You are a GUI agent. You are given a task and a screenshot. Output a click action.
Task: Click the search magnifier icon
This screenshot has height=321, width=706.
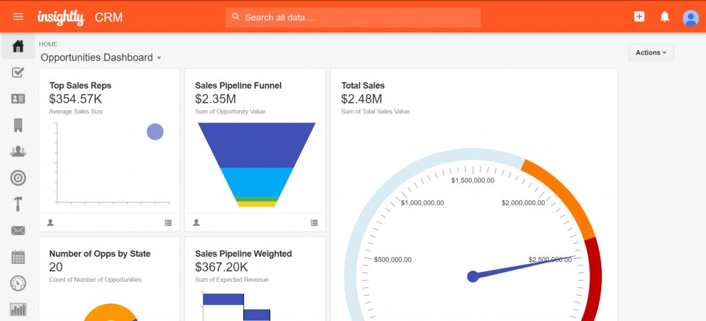[236, 17]
